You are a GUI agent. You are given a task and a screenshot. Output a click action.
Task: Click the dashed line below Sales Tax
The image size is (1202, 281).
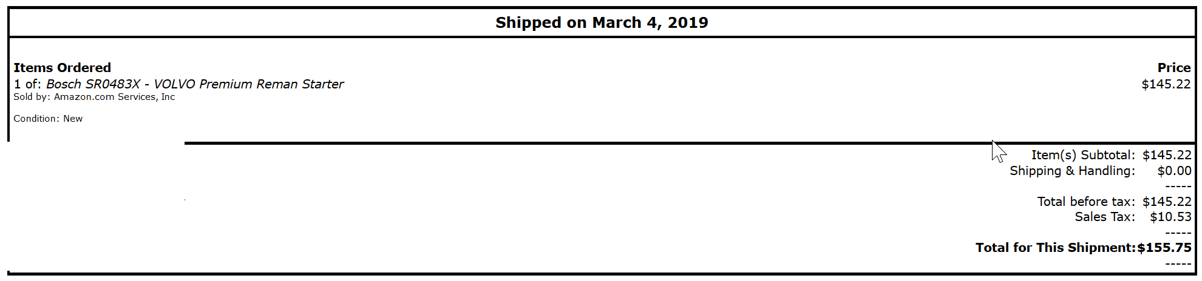(x=1178, y=233)
